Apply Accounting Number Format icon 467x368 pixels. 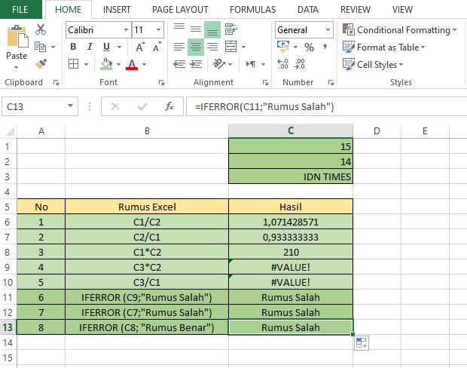(x=283, y=47)
